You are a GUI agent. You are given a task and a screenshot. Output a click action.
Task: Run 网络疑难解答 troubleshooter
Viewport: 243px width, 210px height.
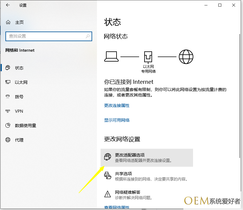click(128, 192)
